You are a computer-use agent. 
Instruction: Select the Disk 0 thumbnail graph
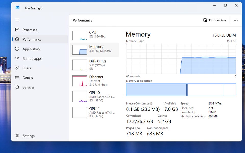click(80, 65)
